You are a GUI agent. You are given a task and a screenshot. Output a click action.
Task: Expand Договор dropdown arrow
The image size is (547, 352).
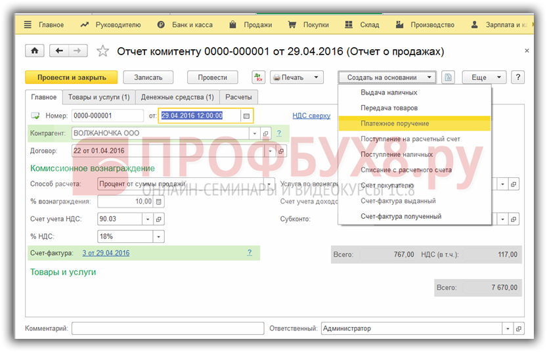click(x=270, y=151)
